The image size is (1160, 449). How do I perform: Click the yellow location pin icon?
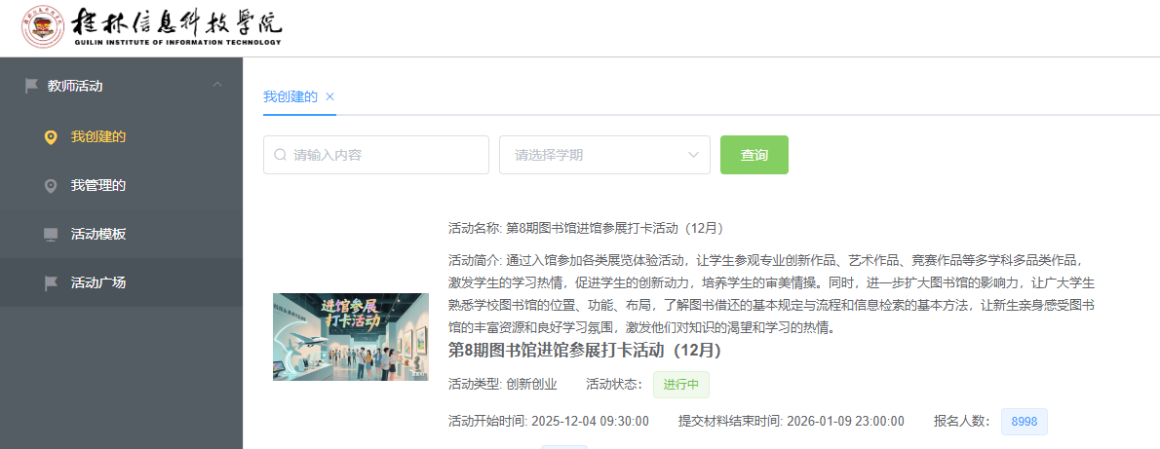pyautogui.click(x=51, y=137)
